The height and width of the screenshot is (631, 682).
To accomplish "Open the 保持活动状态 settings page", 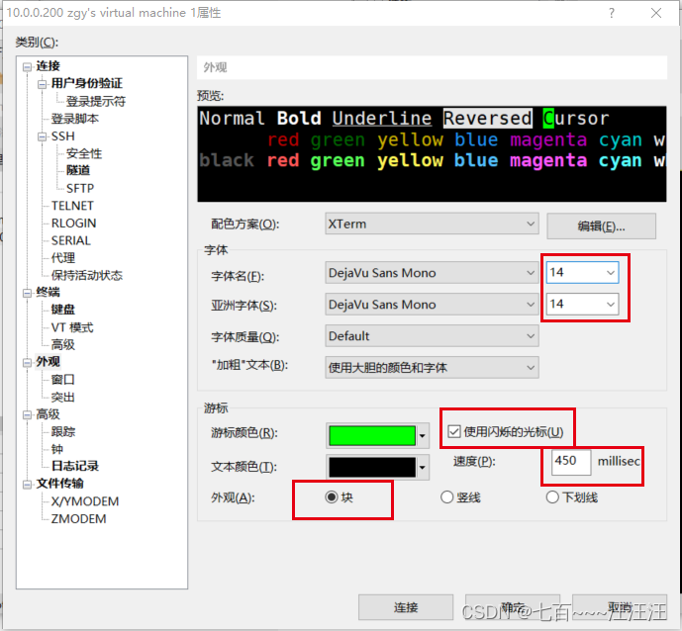I will click(86, 275).
